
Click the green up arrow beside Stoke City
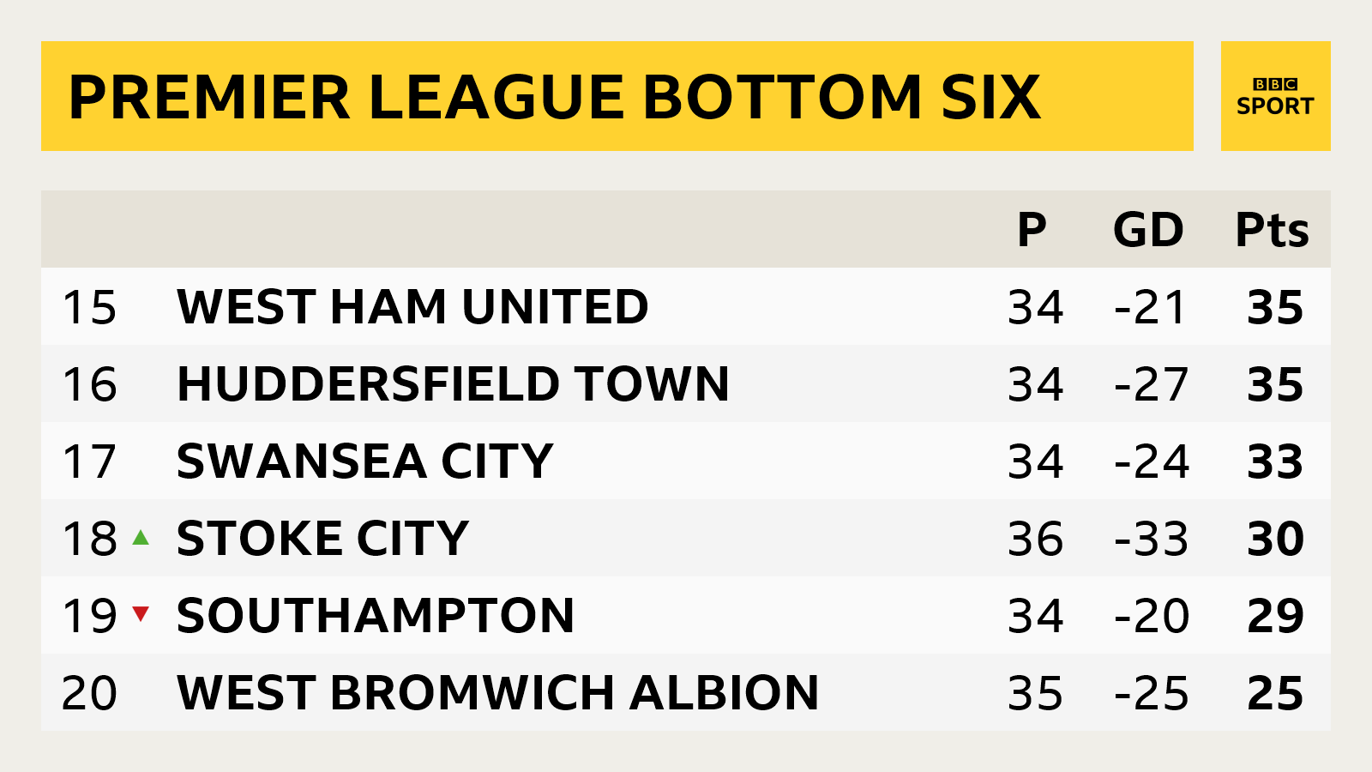tap(141, 538)
